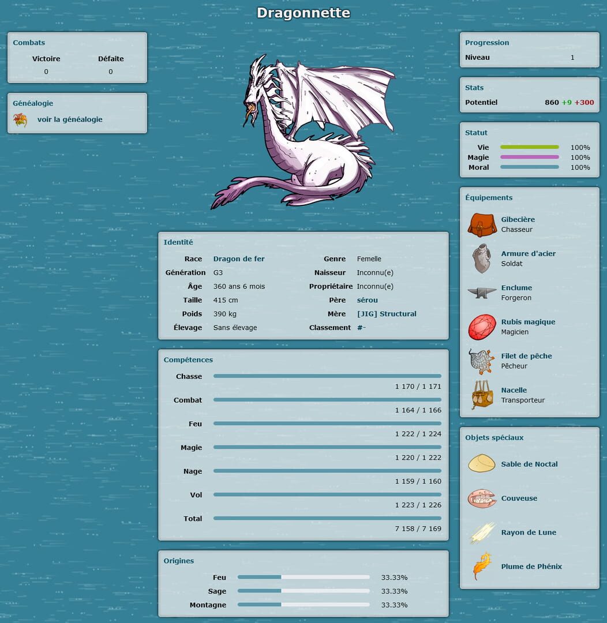Open the father link sérou

pyautogui.click(x=367, y=300)
